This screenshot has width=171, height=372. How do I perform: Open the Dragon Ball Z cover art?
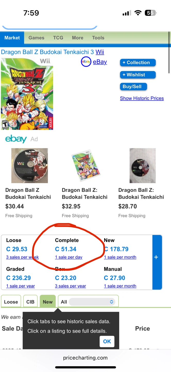27,94
